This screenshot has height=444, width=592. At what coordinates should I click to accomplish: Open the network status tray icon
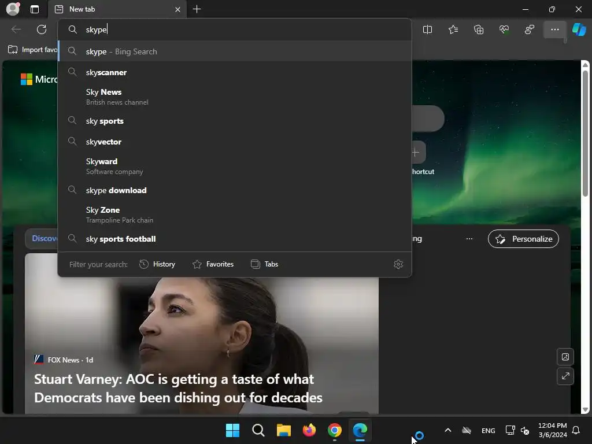point(510,430)
